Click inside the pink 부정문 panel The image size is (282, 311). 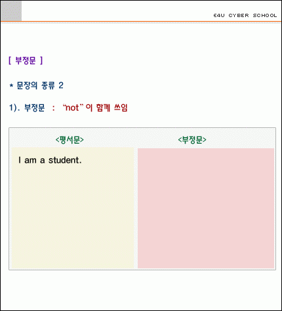click(206, 208)
